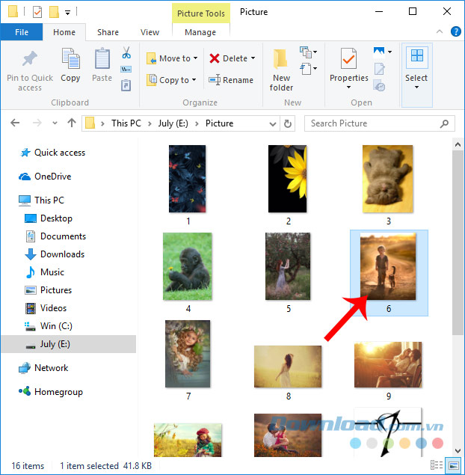Click the Back navigation arrow
This screenshot has width=465, height=475.
15,123
